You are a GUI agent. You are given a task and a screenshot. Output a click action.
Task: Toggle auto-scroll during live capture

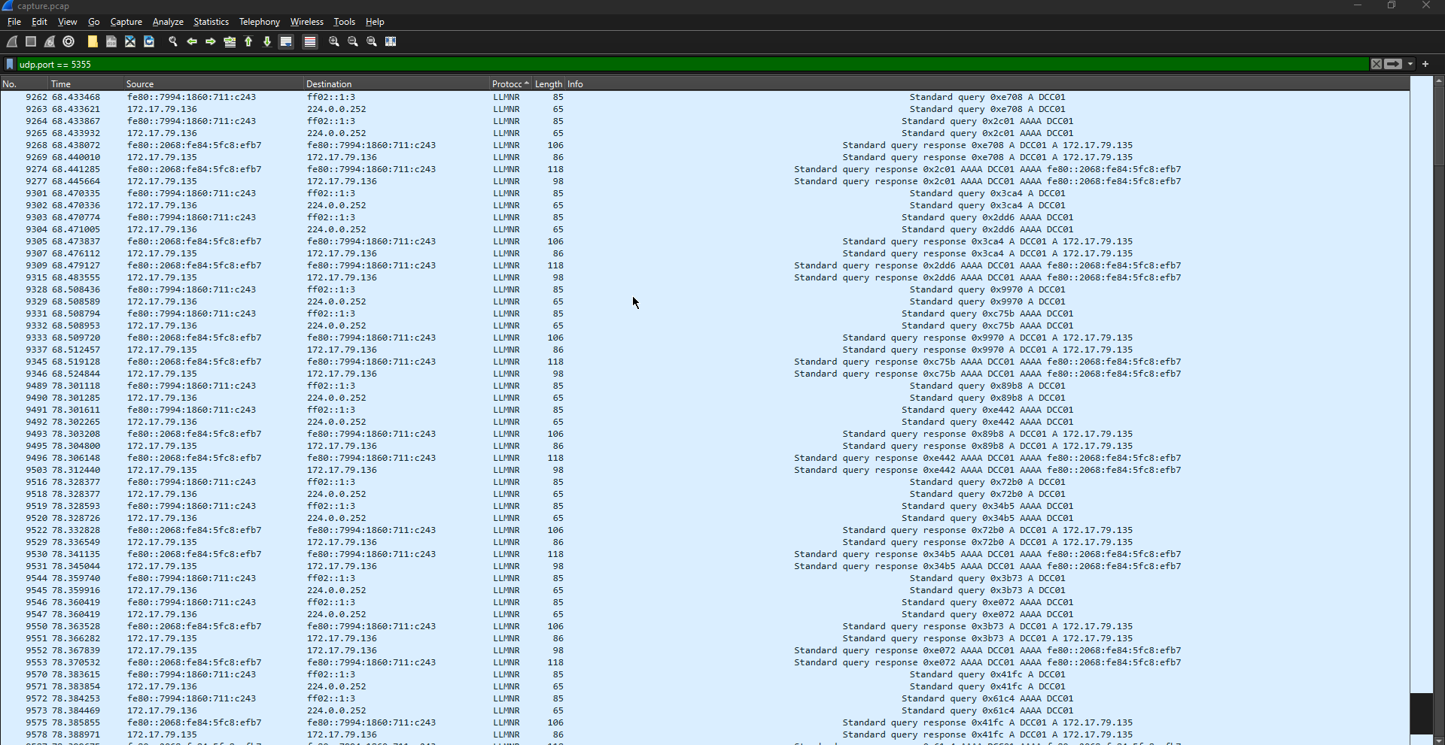pos(286,42)
